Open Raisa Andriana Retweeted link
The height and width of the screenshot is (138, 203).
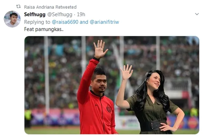[x=50, y=7]
